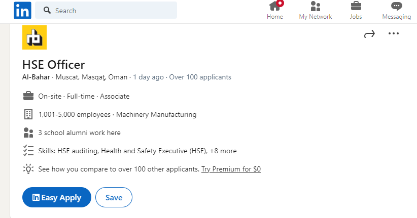Open the Jobs section
Viewport: 417px width, 218px height.
click(356, 11)
